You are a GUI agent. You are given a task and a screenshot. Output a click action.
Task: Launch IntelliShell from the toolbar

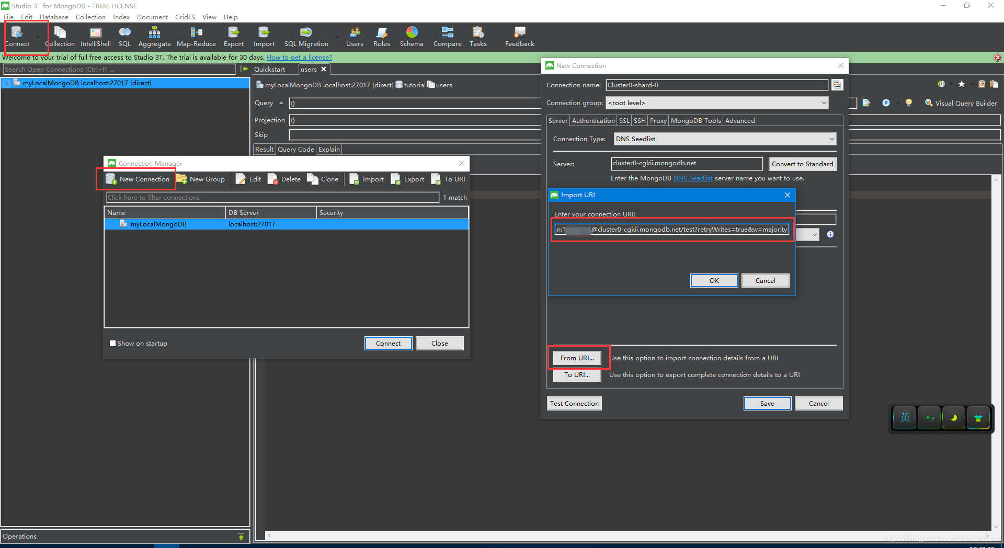95,37
